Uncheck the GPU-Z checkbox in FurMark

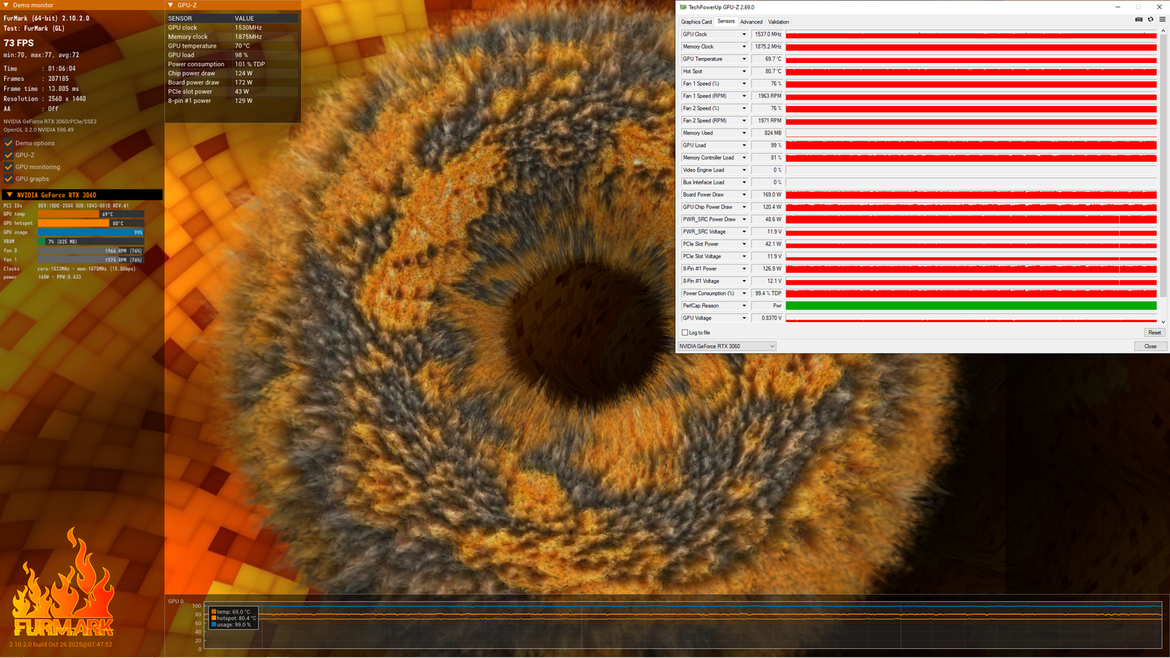pyautogui.click(x=9, y=155)
